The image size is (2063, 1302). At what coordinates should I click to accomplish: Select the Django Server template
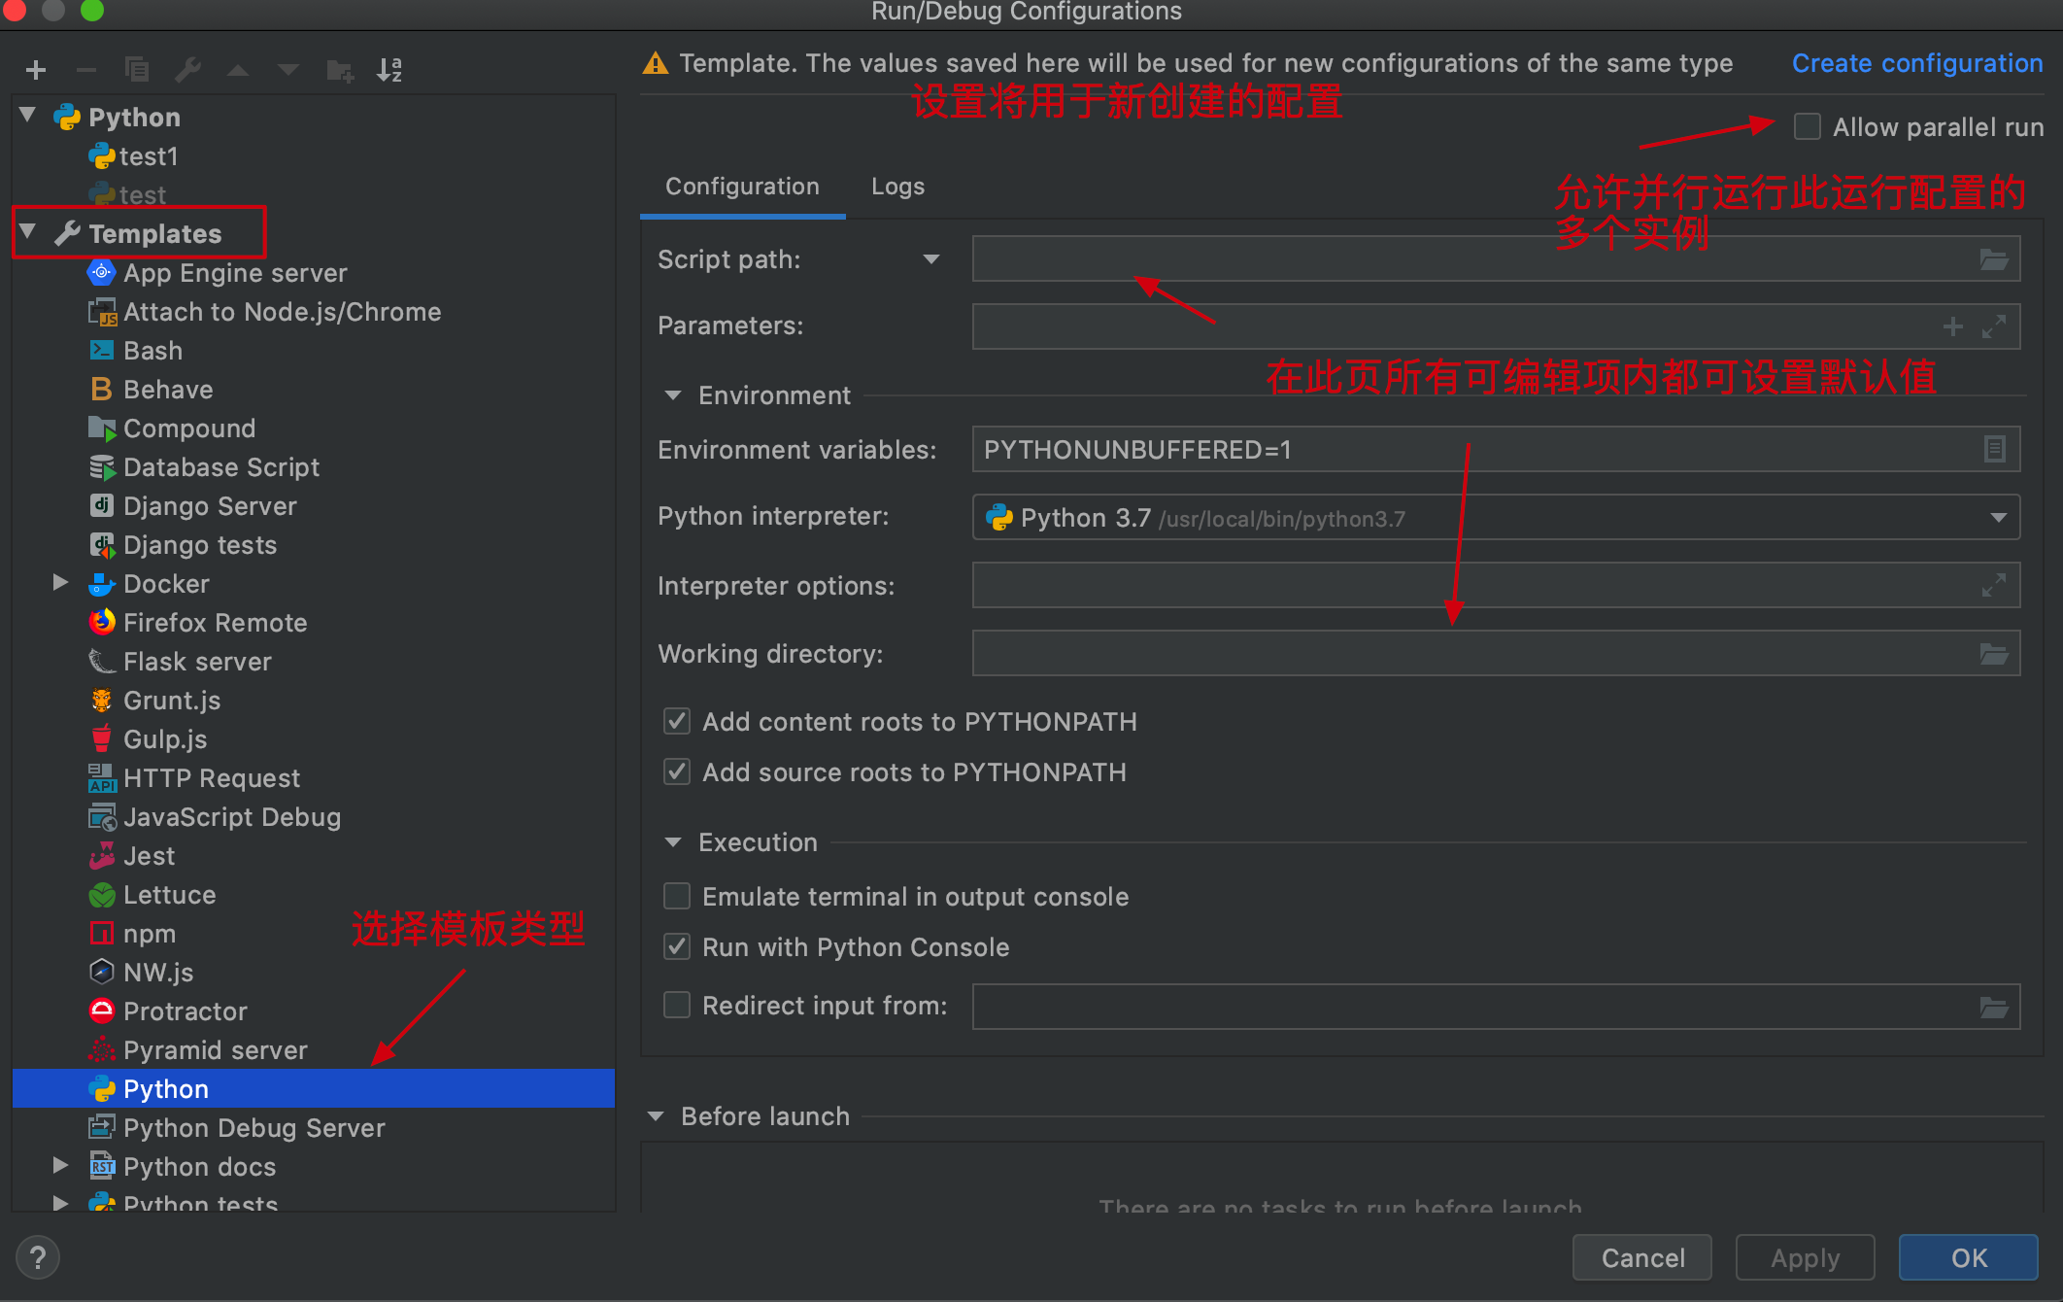[192, 506]
